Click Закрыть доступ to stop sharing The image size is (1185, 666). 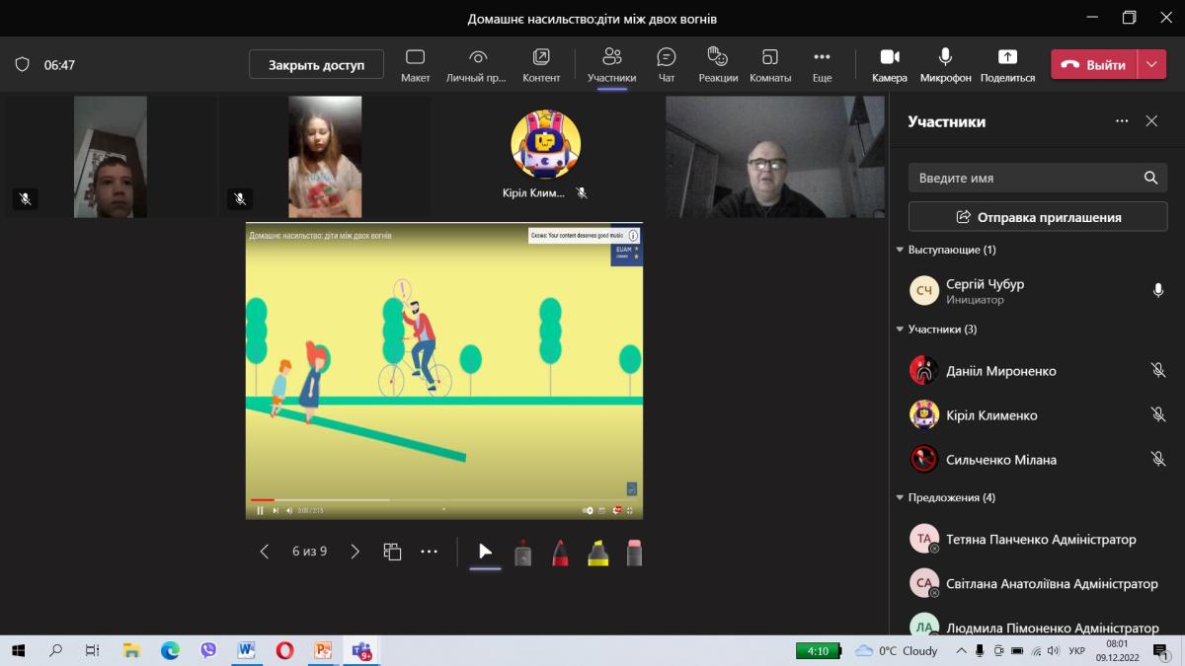[x=316, y=65]
